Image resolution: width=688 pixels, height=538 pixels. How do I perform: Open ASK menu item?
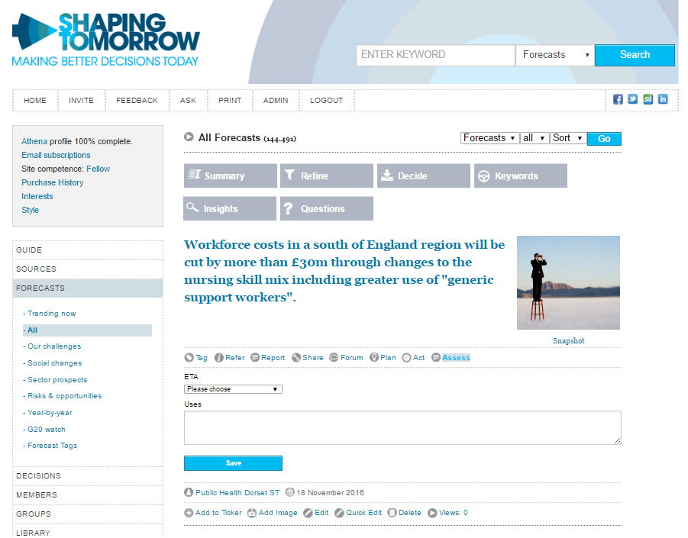pos(188,101)
